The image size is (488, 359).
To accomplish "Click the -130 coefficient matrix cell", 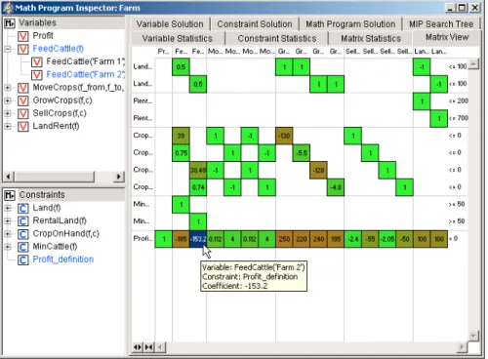I will tap(284, 136).
